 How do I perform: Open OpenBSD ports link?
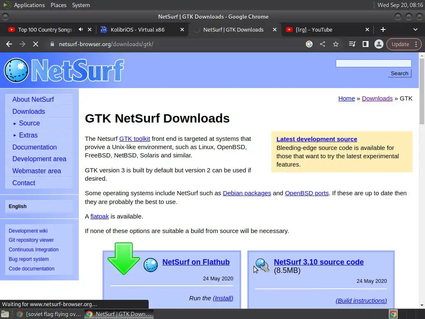[x=307, y=193]
